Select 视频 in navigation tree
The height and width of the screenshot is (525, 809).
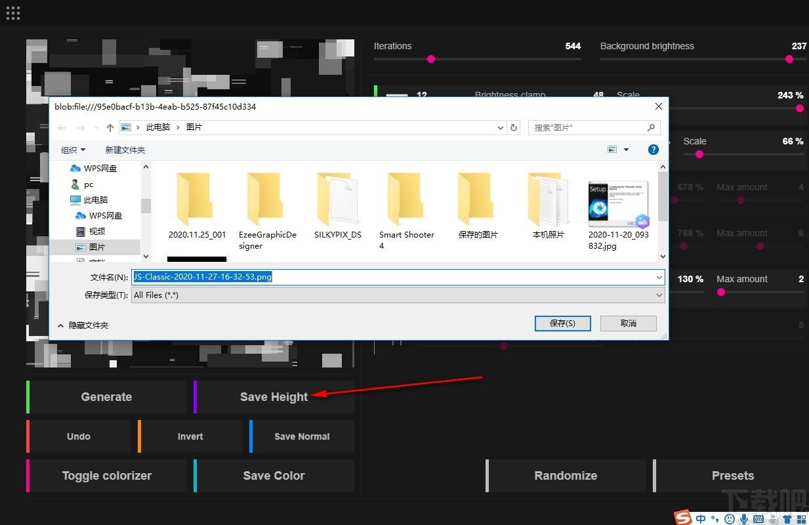click(x=91, y=232)
